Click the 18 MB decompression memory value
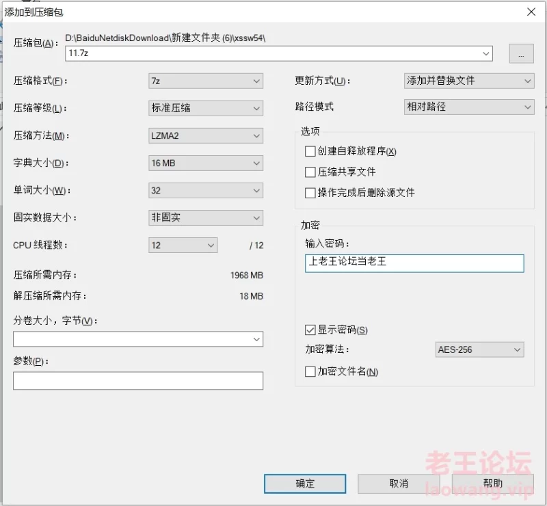Viewport: 547px width, 506px height. tap(251, 296)
